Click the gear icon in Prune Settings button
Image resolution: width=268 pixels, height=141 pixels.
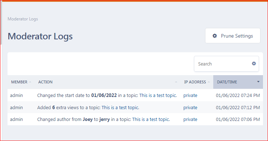214,36
